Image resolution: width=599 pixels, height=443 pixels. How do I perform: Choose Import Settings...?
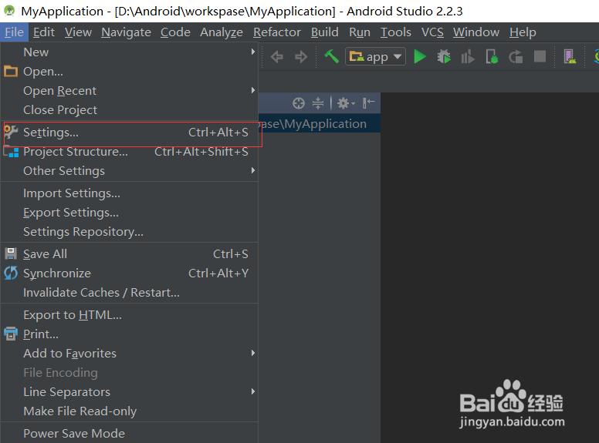click(x=129, y=193)
